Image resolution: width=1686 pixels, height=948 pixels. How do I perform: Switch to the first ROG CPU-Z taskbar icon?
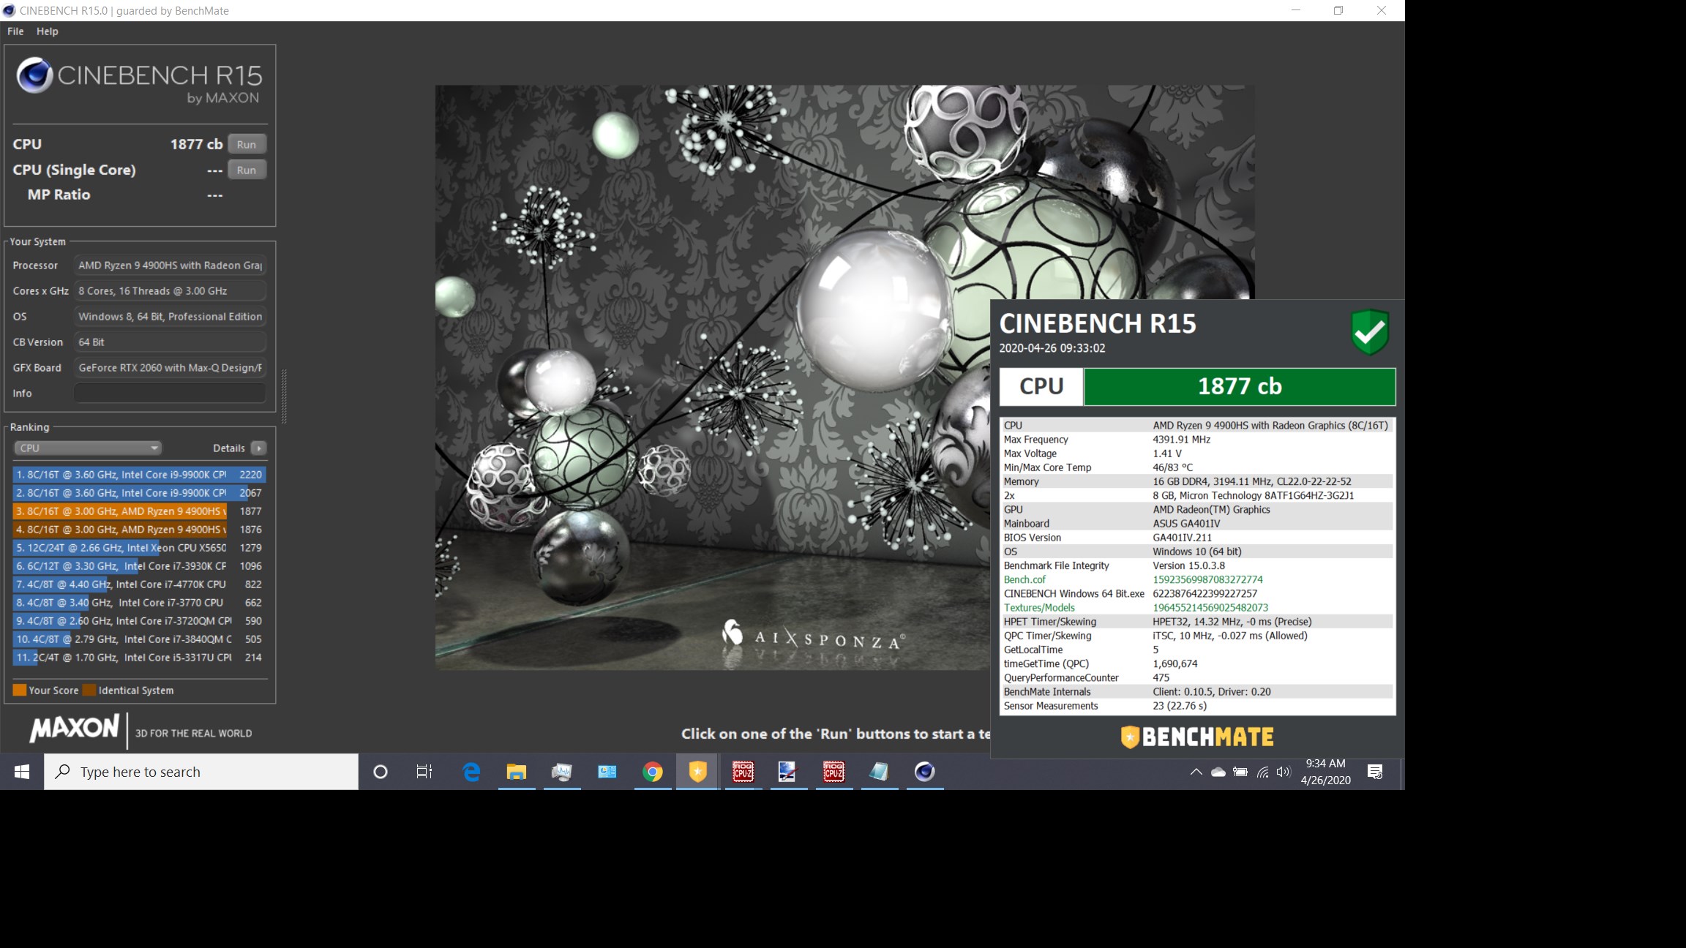pyautogui.click(x=743, y=772)
